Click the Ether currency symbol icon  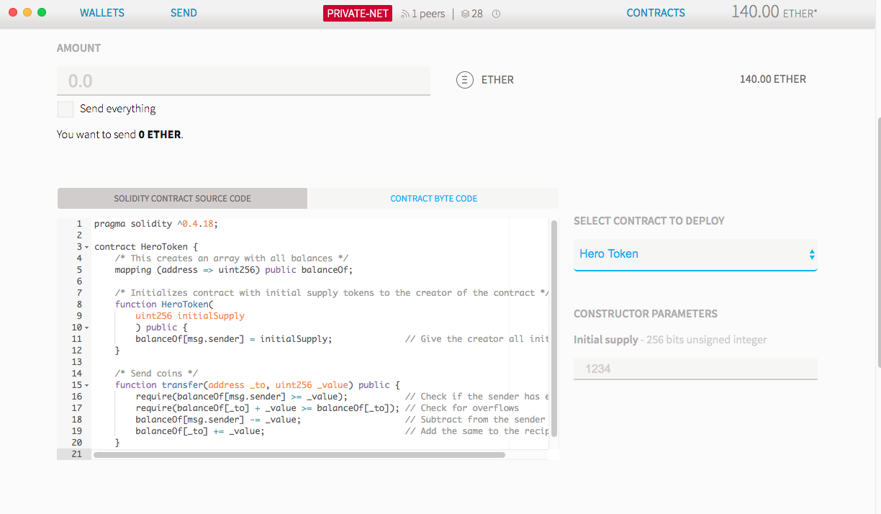pyautogui.click(x=465, y=80)
